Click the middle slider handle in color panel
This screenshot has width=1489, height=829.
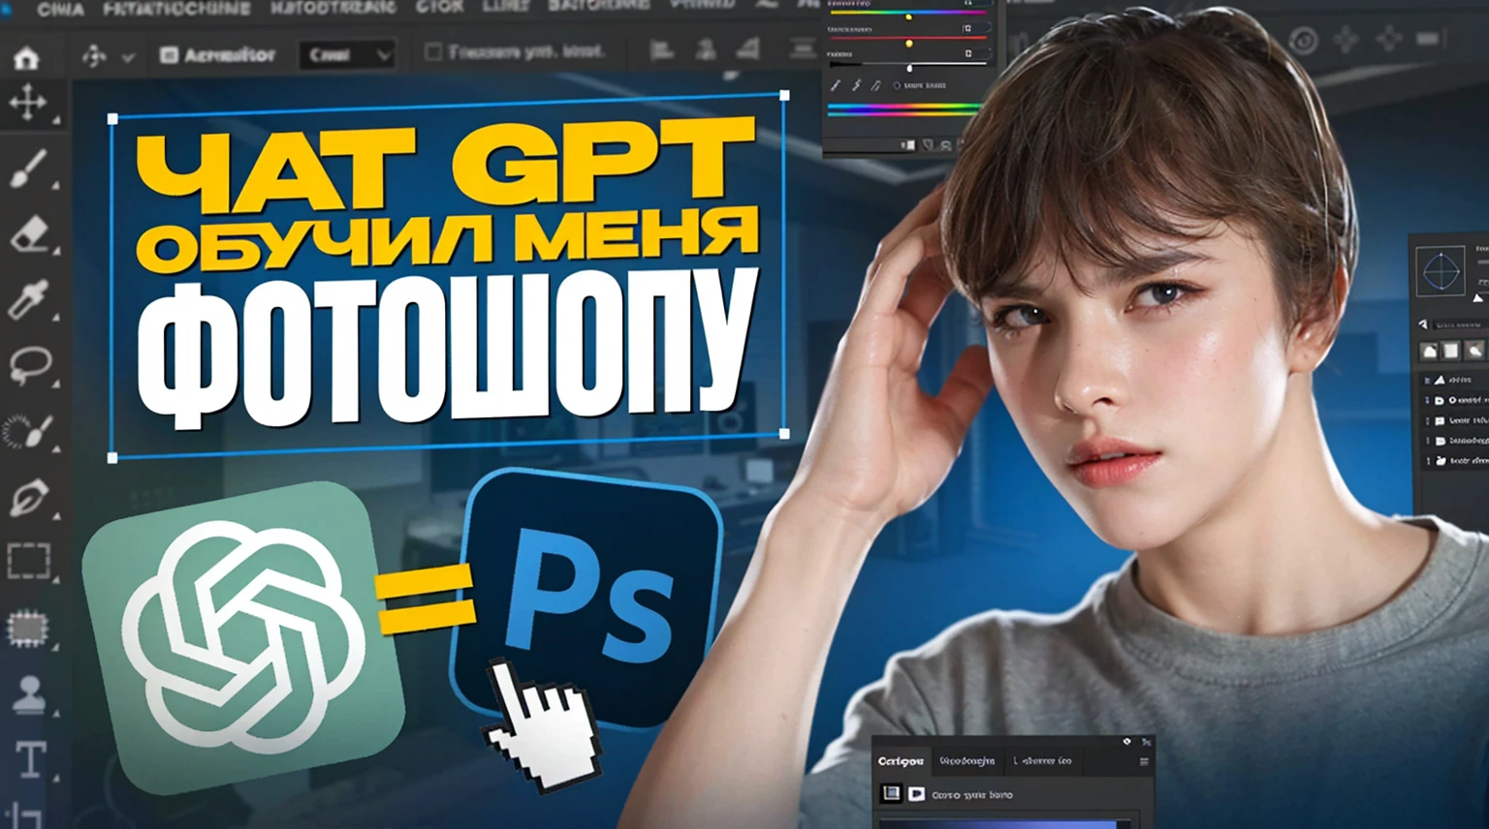908,44
